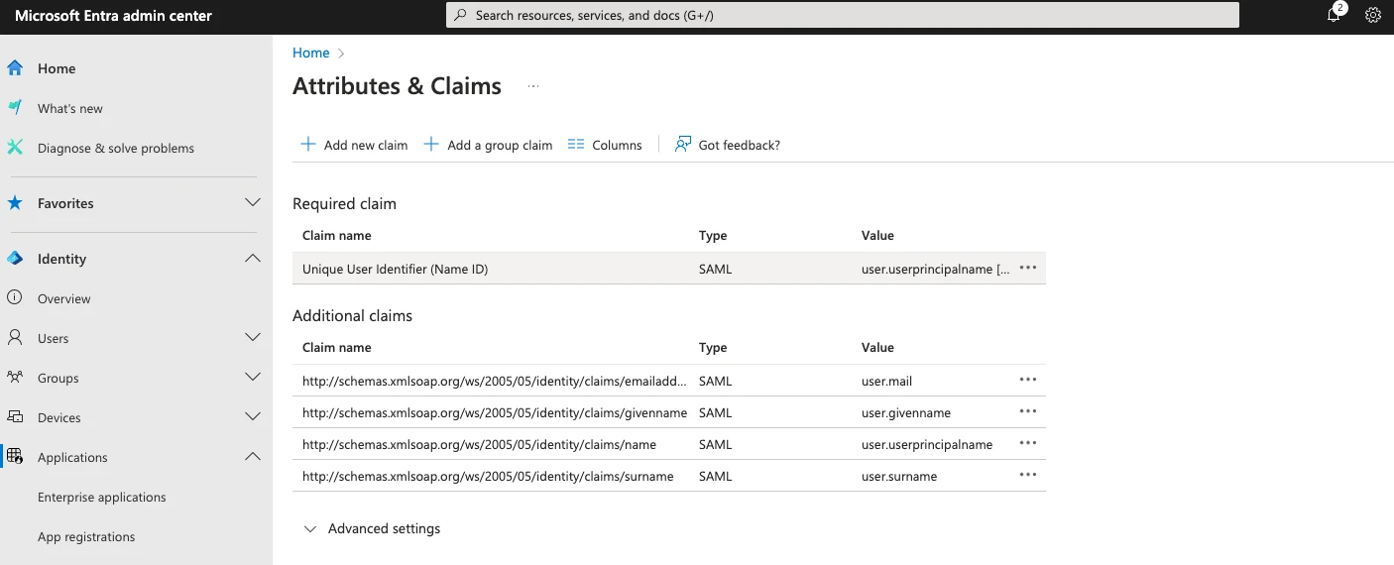Open more options for the user.mail claim

1028,380
